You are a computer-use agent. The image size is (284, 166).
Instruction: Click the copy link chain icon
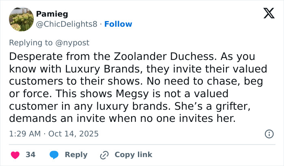point(104,155)
